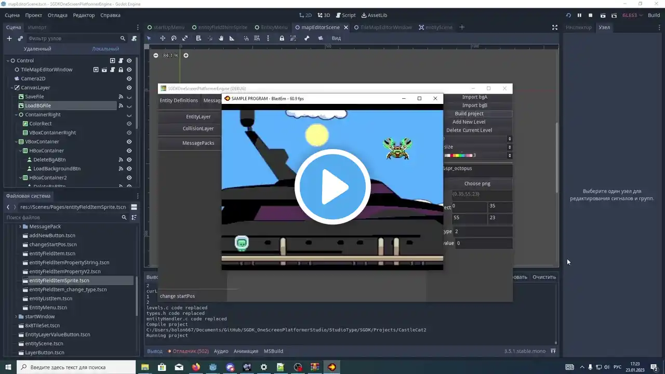The image size is (665, 374).
Task: Stop the running project
Action: click(591, 16)
